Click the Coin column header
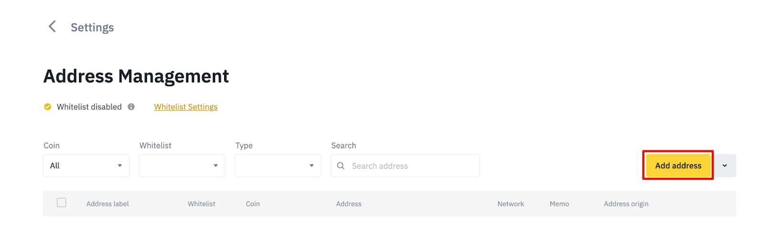Screen dimensions: 766x229 tap(253, 204)
